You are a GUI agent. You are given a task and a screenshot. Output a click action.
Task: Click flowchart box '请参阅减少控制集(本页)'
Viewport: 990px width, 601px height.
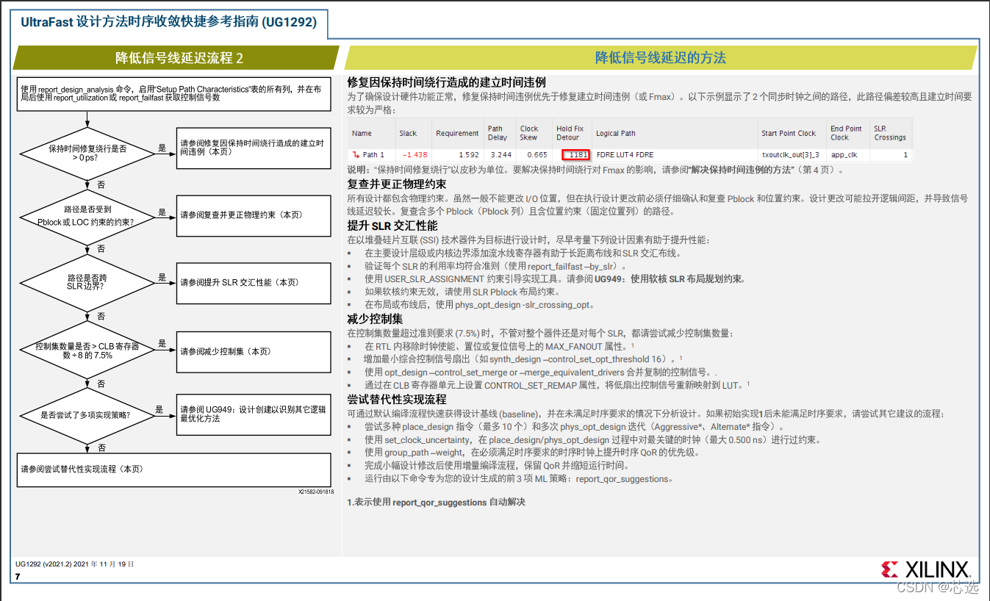(x=254, y=351)
